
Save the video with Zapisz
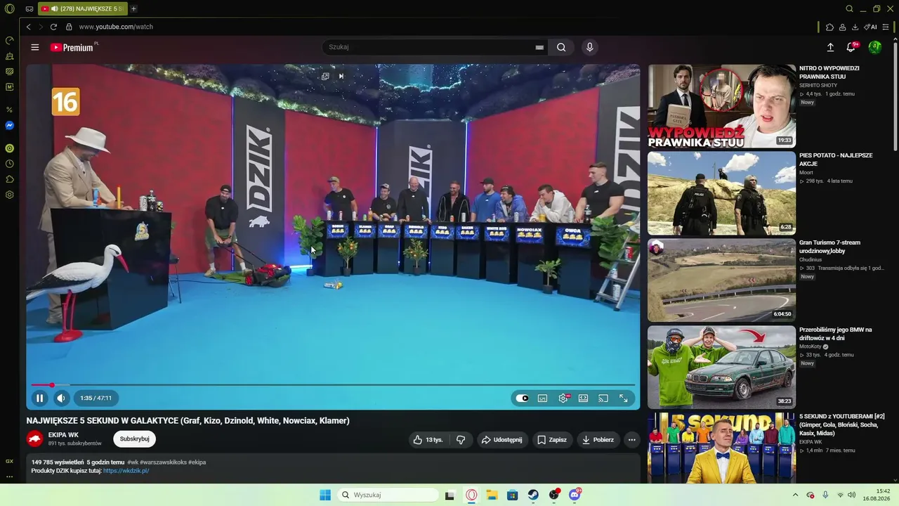click(552, 440)
